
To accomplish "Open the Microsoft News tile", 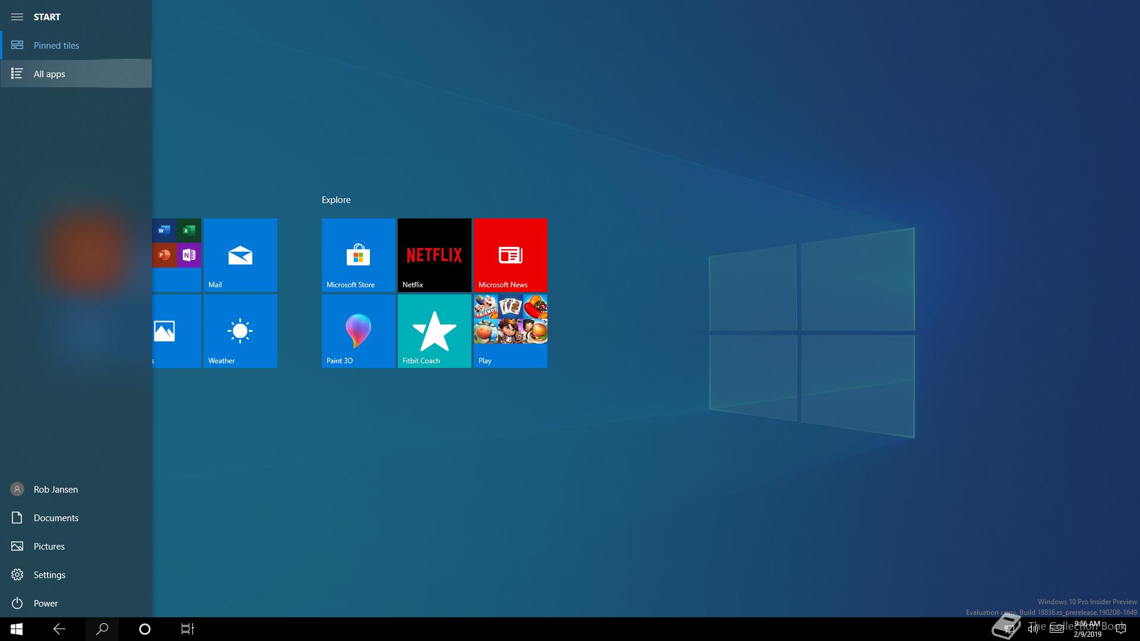I will 511,255.
